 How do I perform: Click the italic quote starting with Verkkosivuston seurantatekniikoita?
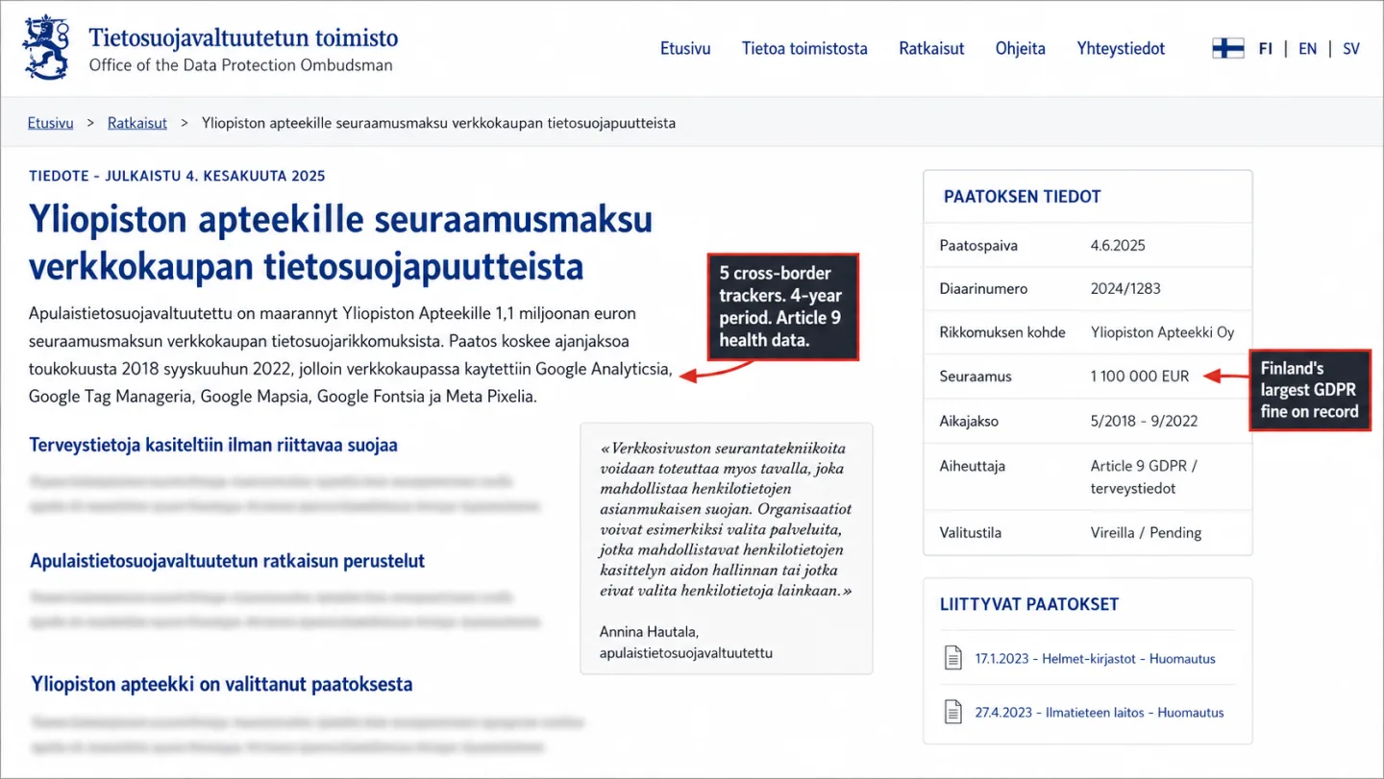(x=726, y=519)
